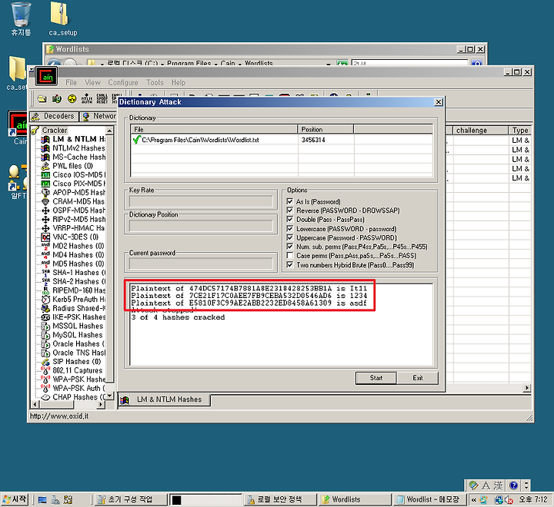Screen dimensions: 554x507
Task: Click the Cracker tree's scroll-right arrow
Action: tap(102, 404)
